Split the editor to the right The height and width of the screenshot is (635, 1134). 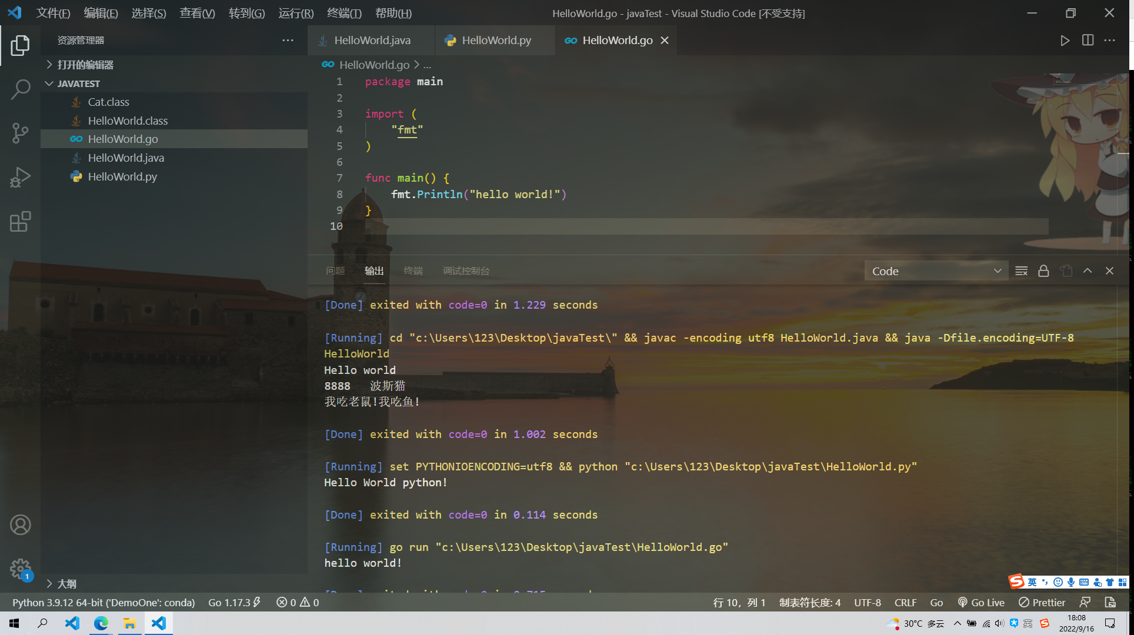point(1088,41)
